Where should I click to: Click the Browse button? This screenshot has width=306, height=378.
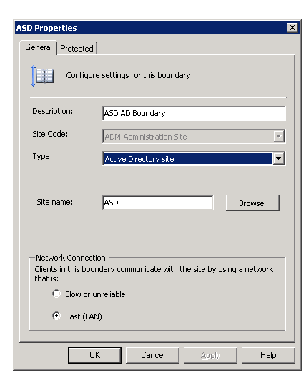tap(252, 203)
